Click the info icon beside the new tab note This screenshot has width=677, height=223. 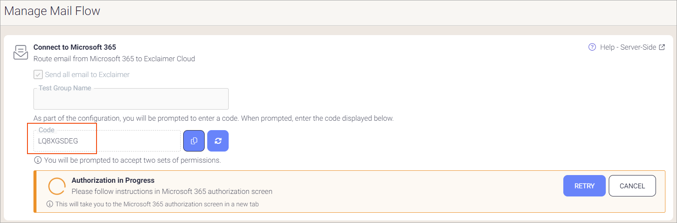[50, 204]
